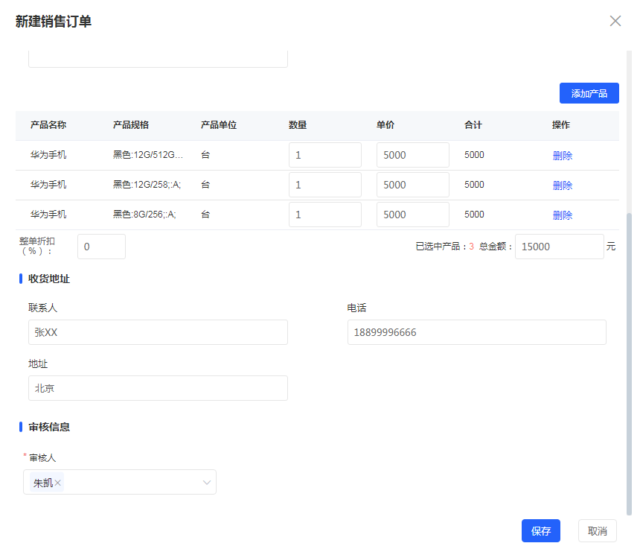Click 华为手机 in the 12G/512G row
This screenshot has height=546, width=640.
48,155
